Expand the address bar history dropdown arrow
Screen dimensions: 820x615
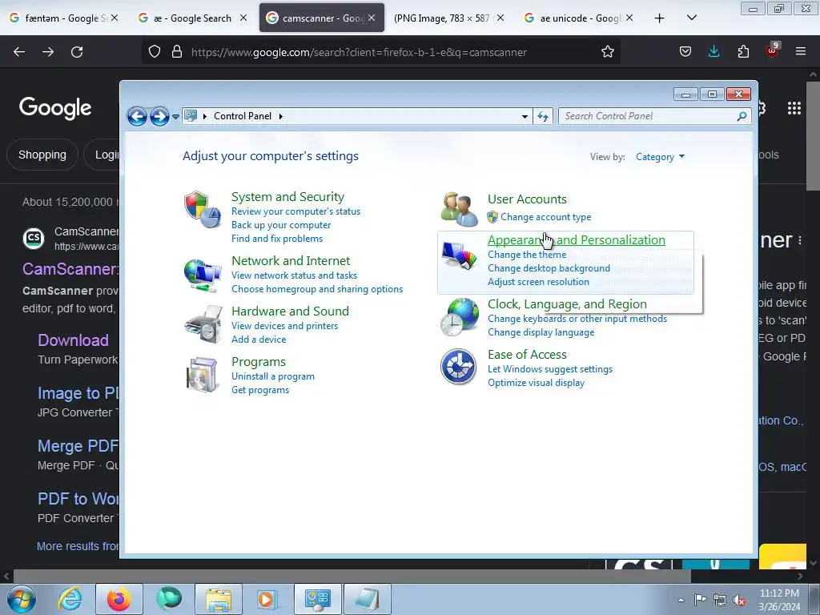(525, 117)
